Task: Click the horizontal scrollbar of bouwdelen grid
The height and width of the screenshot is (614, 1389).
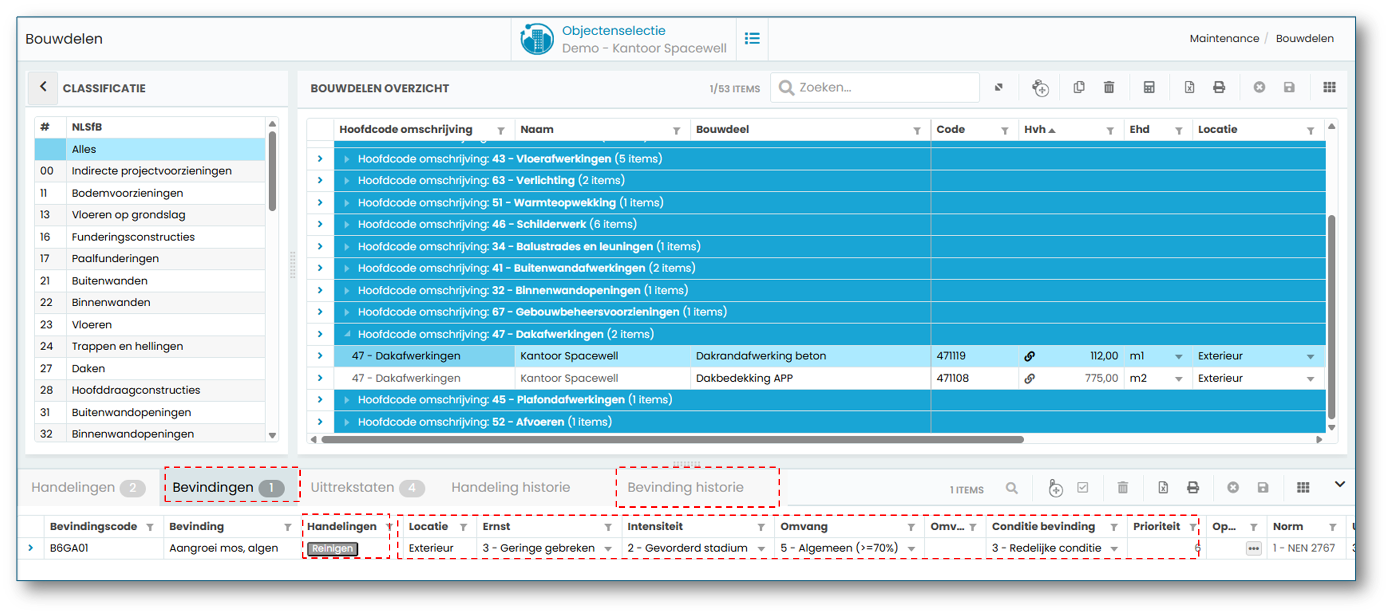Action: [672, 439]
